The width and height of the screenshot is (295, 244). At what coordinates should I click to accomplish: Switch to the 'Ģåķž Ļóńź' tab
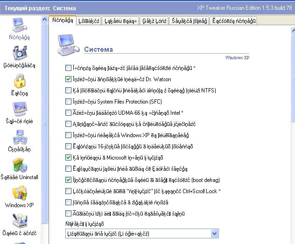(x=155, y=21)
